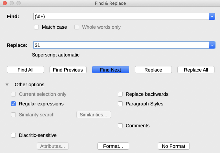220x153 pixels.
Task: Enable the Match case checkbox
Action: click(37, 27)
